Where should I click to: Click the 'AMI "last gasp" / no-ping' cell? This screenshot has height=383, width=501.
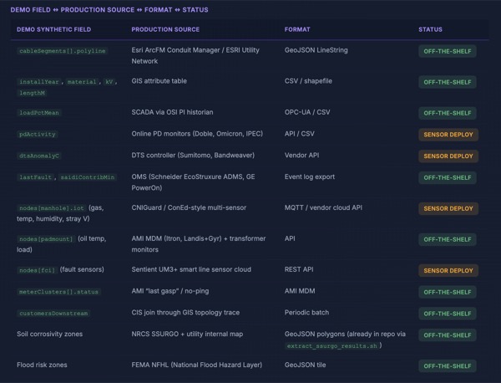click(170, 291)
